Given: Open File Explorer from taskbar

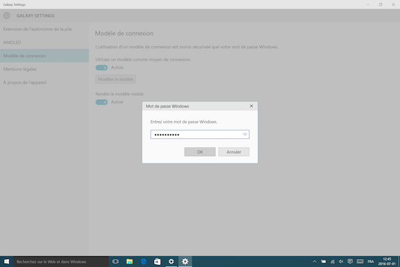Looking at the screenshot, I should [129, 262].
